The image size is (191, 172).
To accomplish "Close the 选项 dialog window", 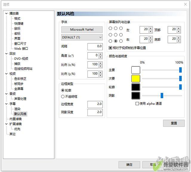I will tap(185, 4).
